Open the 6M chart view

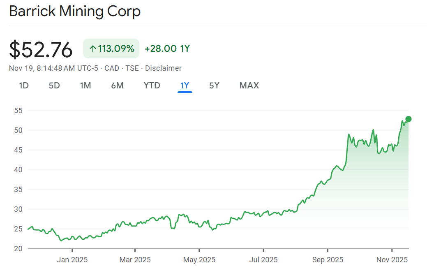[x=117, y=86]
